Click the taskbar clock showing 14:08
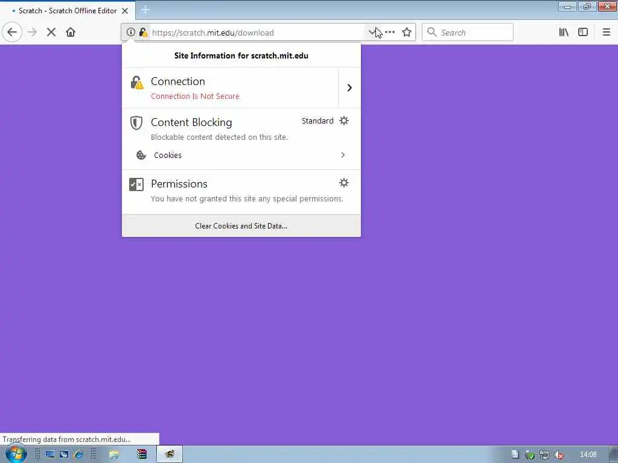 click(x=588, y=455)
